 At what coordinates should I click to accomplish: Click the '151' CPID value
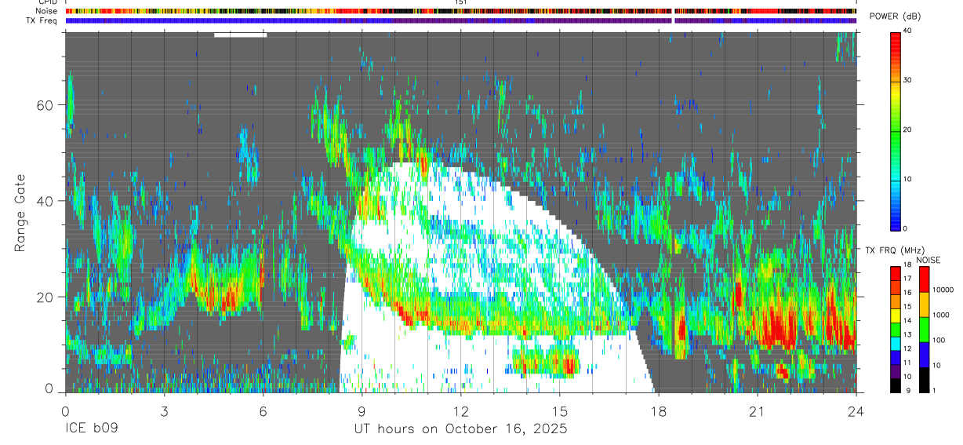click(x=460, y=2)
